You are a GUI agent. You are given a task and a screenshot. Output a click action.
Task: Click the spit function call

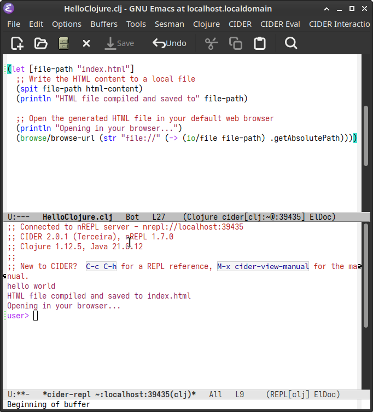[29, 89]
